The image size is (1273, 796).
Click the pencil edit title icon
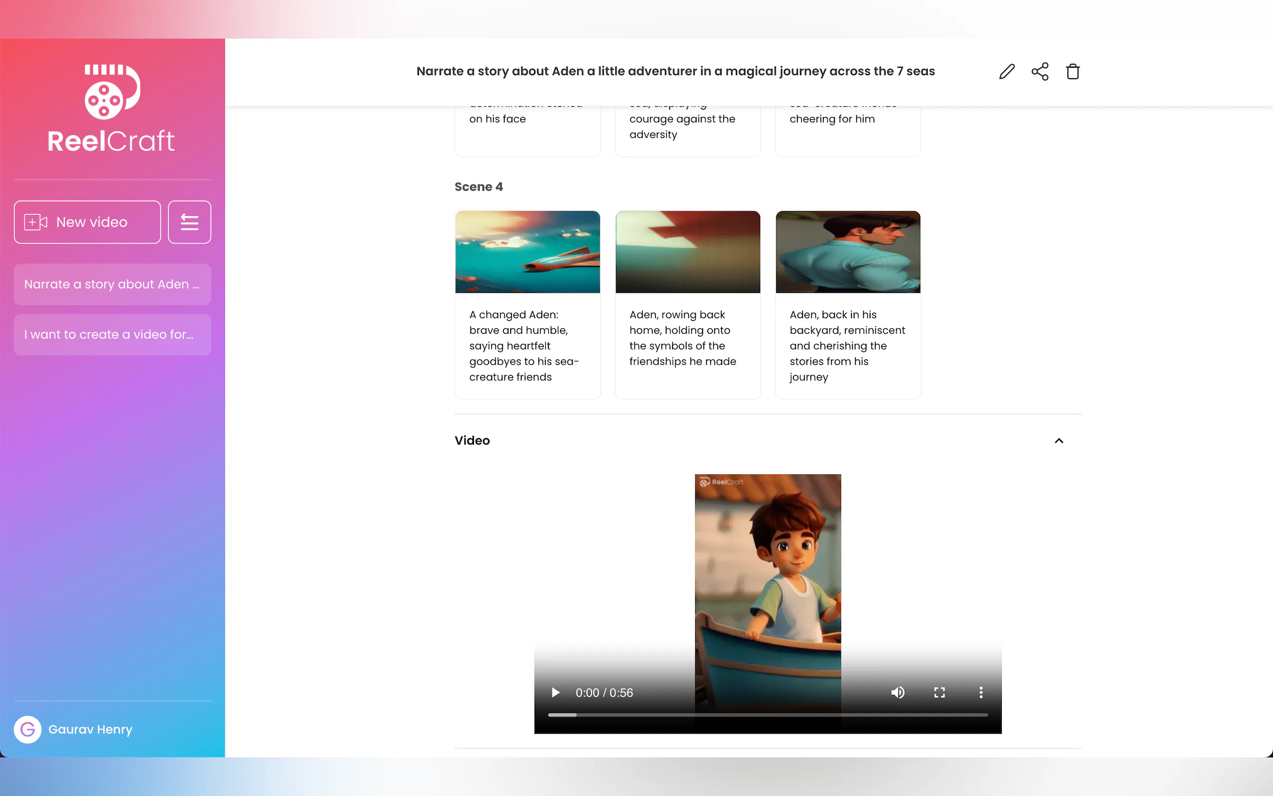[x=1007, y=72]
